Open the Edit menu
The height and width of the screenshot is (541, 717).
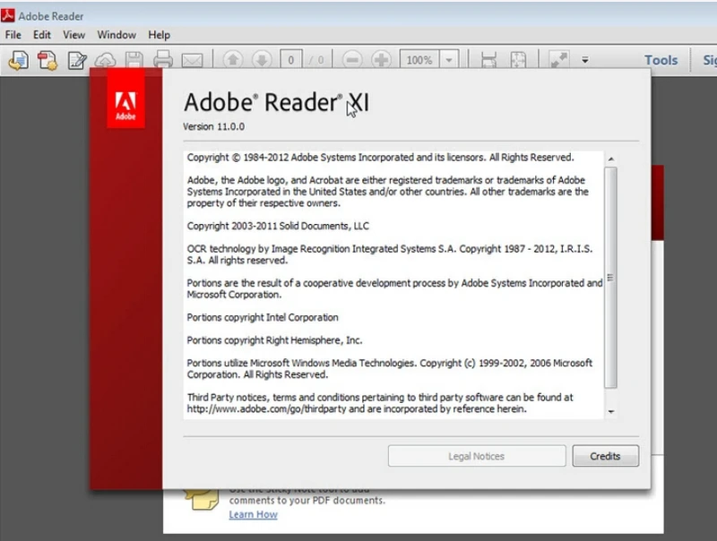coord(41,35)
